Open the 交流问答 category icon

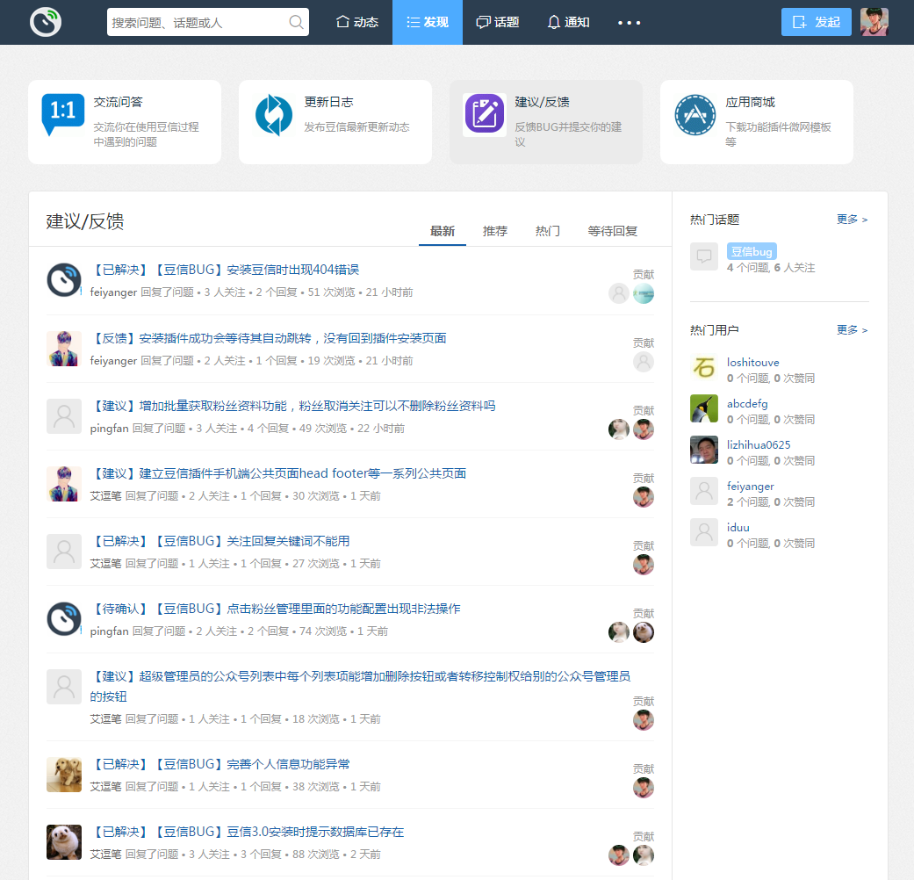(x=63, y=115)
